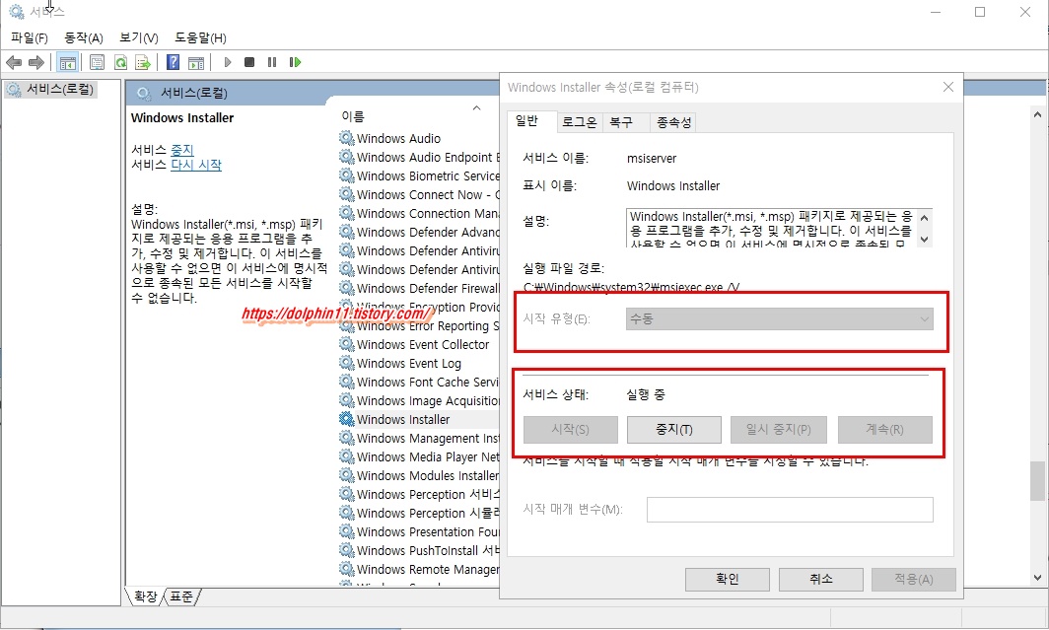This screenshot has width=1049, height=630.
Task: Select Windows Error Reporting service row
Action: point(419,325)
